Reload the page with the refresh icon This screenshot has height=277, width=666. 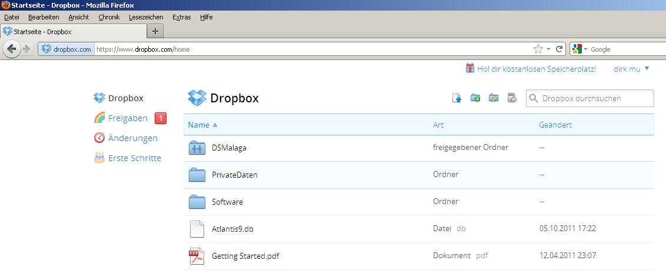coord(560,49)
